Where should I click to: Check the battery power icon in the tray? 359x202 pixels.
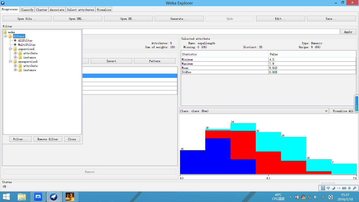[x=297, y=197]
